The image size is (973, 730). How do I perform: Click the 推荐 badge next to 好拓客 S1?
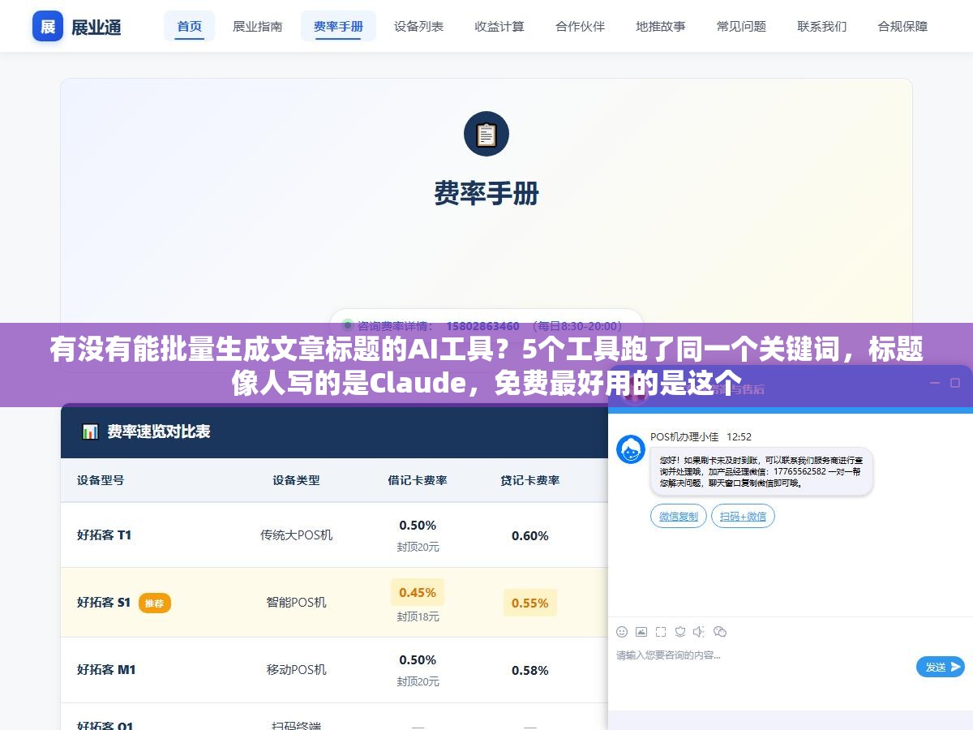pos(154,603)
